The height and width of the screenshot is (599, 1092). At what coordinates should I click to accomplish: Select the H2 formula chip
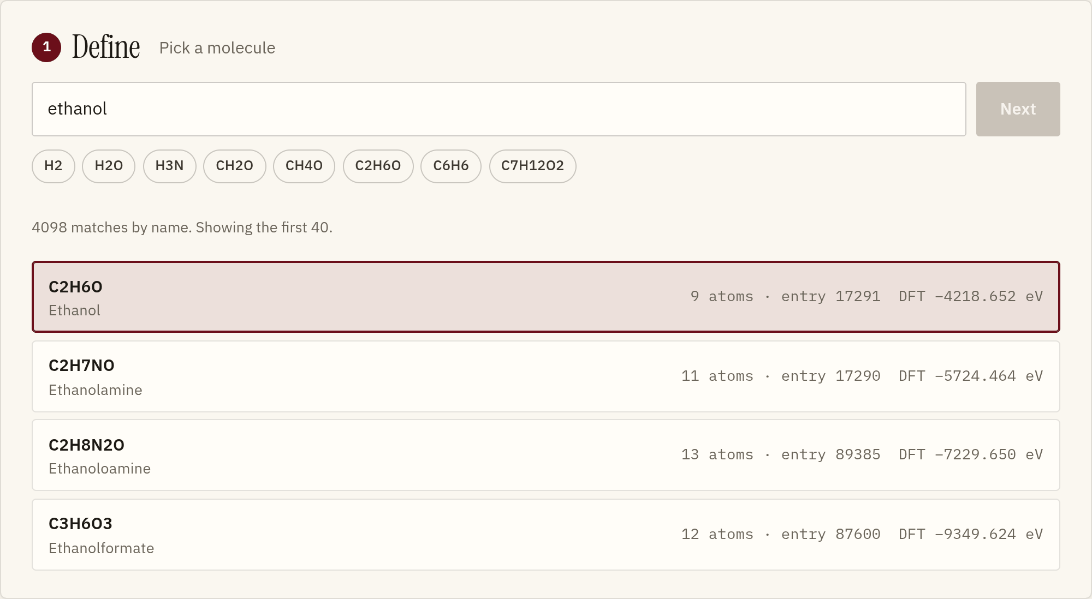pyautogui.click(x=54, y=166)
